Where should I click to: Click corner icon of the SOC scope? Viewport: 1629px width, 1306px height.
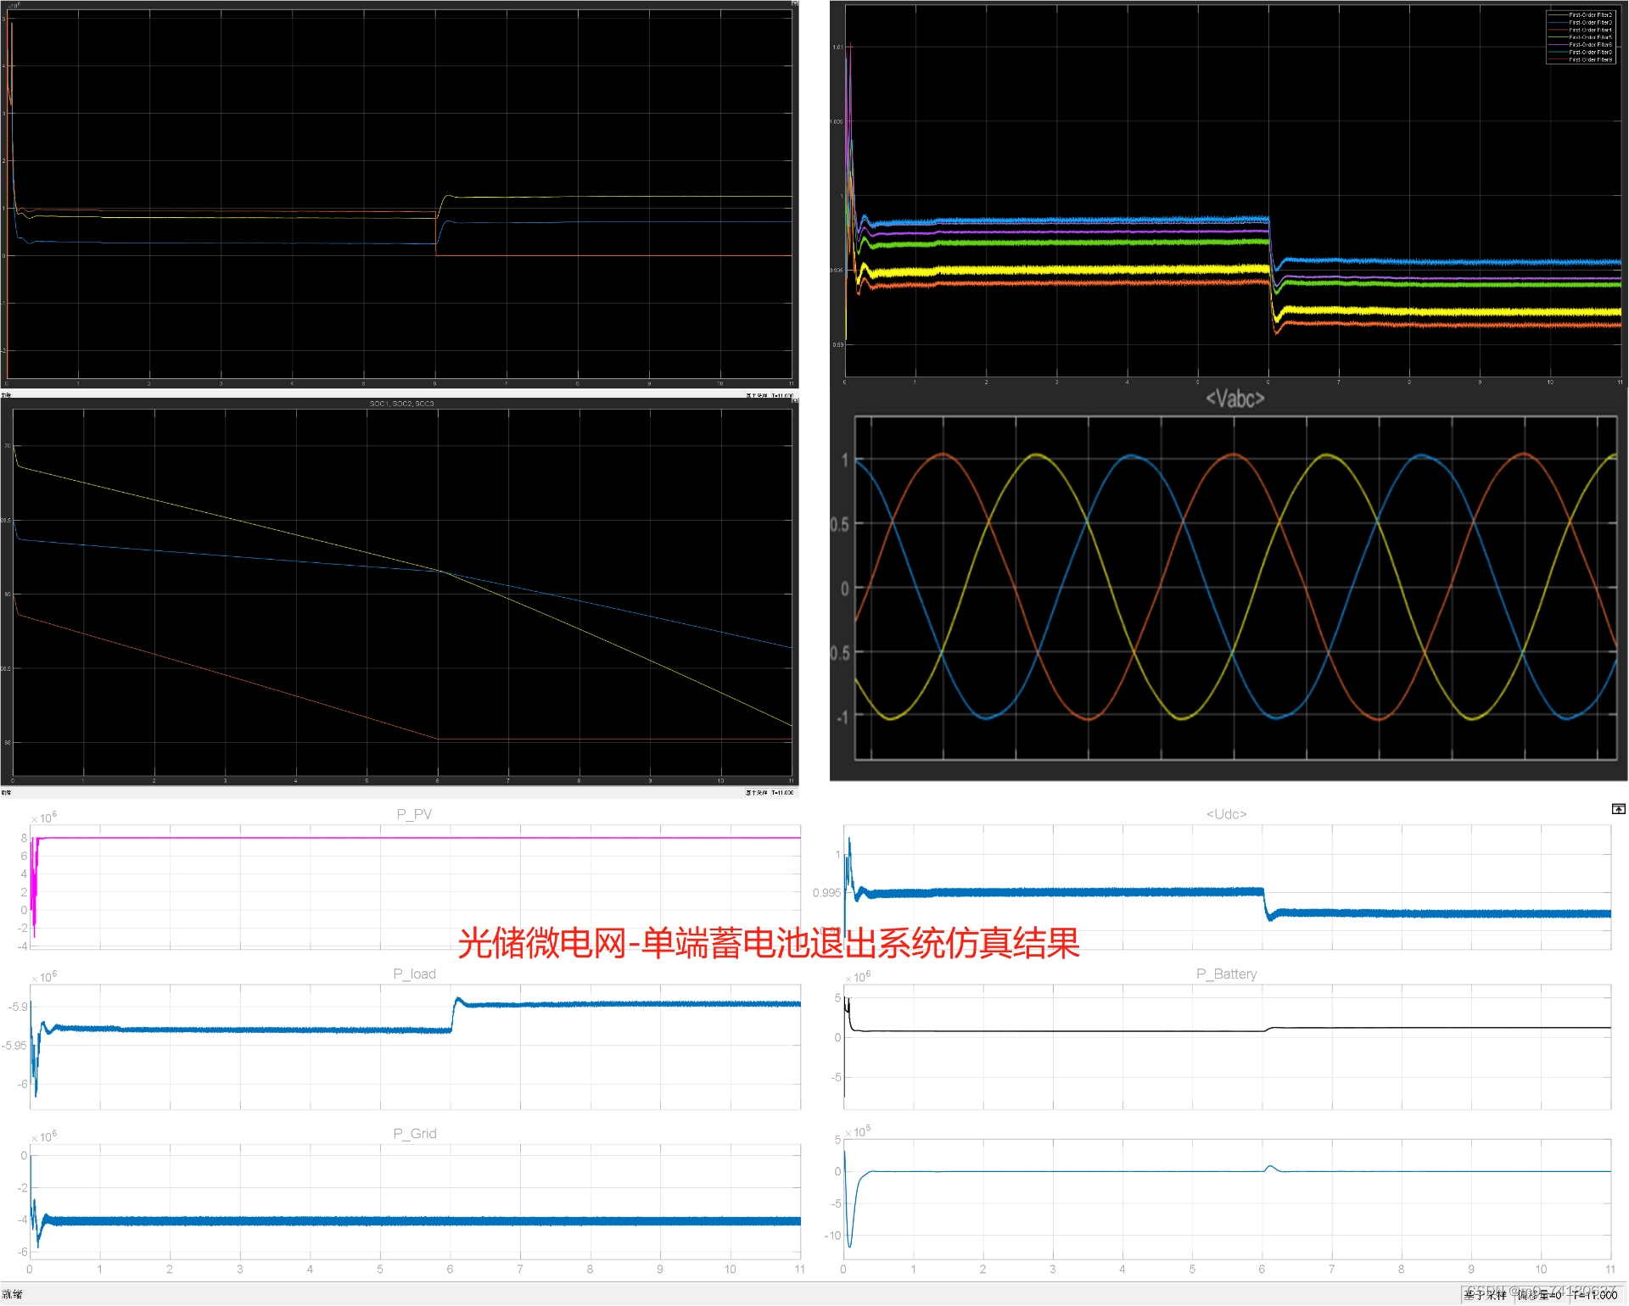pos(794,400)
